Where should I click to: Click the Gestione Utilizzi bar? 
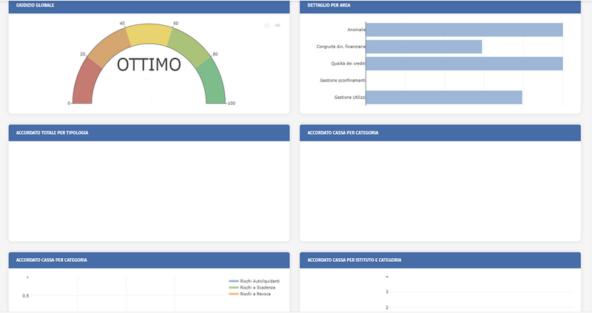(x=444, y=98)
